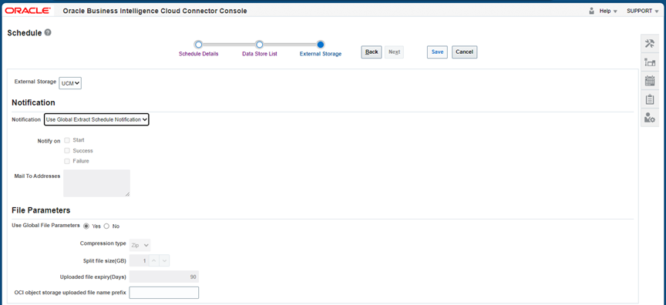The image size is (666, 305).
Task: Open the Notification dropdown
Action: point(96,120)
